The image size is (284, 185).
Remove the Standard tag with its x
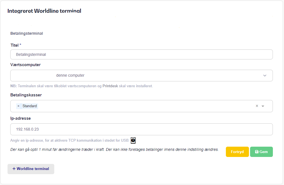point(18,106)
